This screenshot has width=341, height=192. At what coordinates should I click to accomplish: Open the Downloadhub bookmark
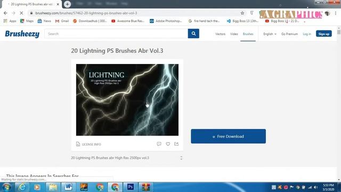coord(90,21)
